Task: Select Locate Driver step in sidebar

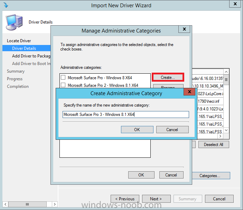Action: [x=19, y=41]
